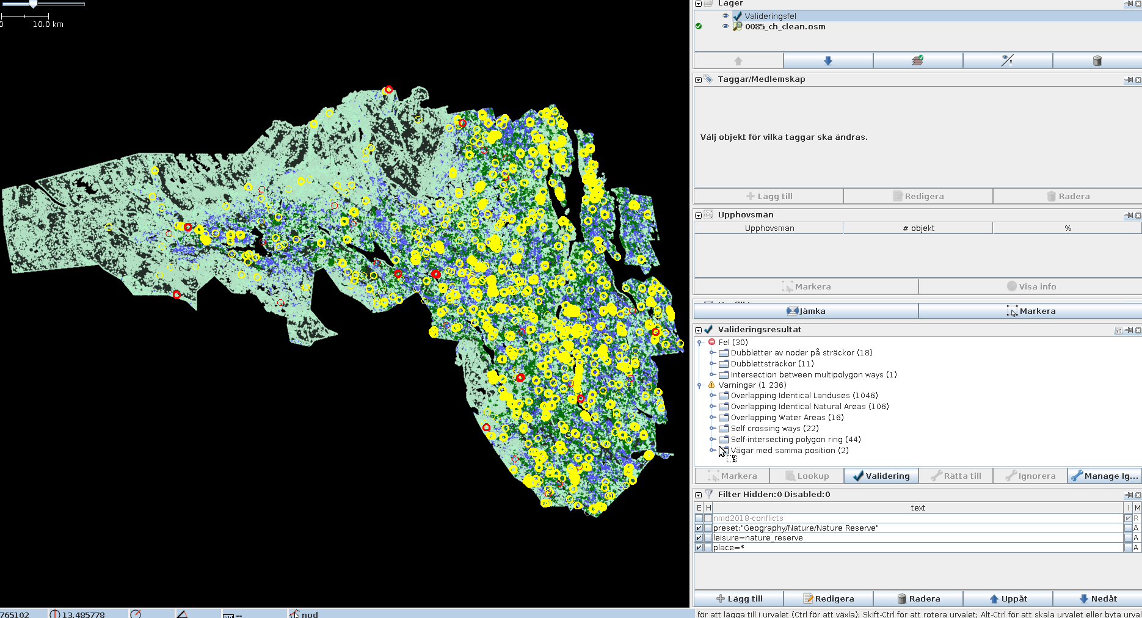
Task: Click the Manage Ignore wrench button
Action: point(1104,476)
